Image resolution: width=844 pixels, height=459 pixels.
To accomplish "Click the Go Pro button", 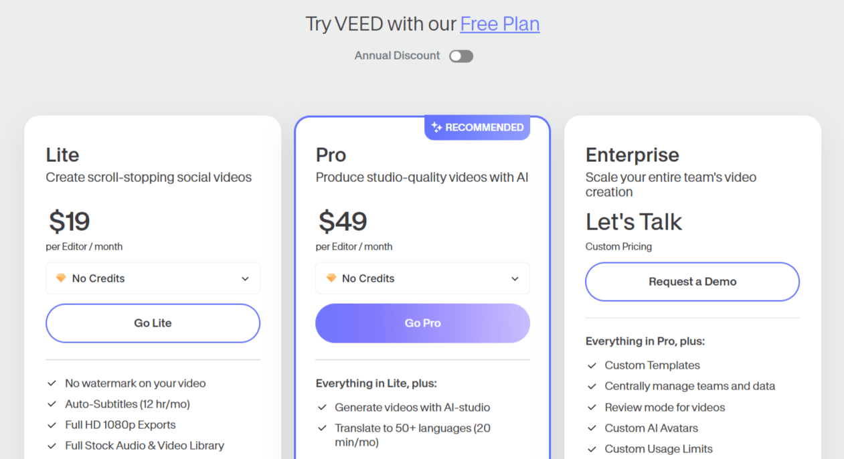I will coord(422,323).
